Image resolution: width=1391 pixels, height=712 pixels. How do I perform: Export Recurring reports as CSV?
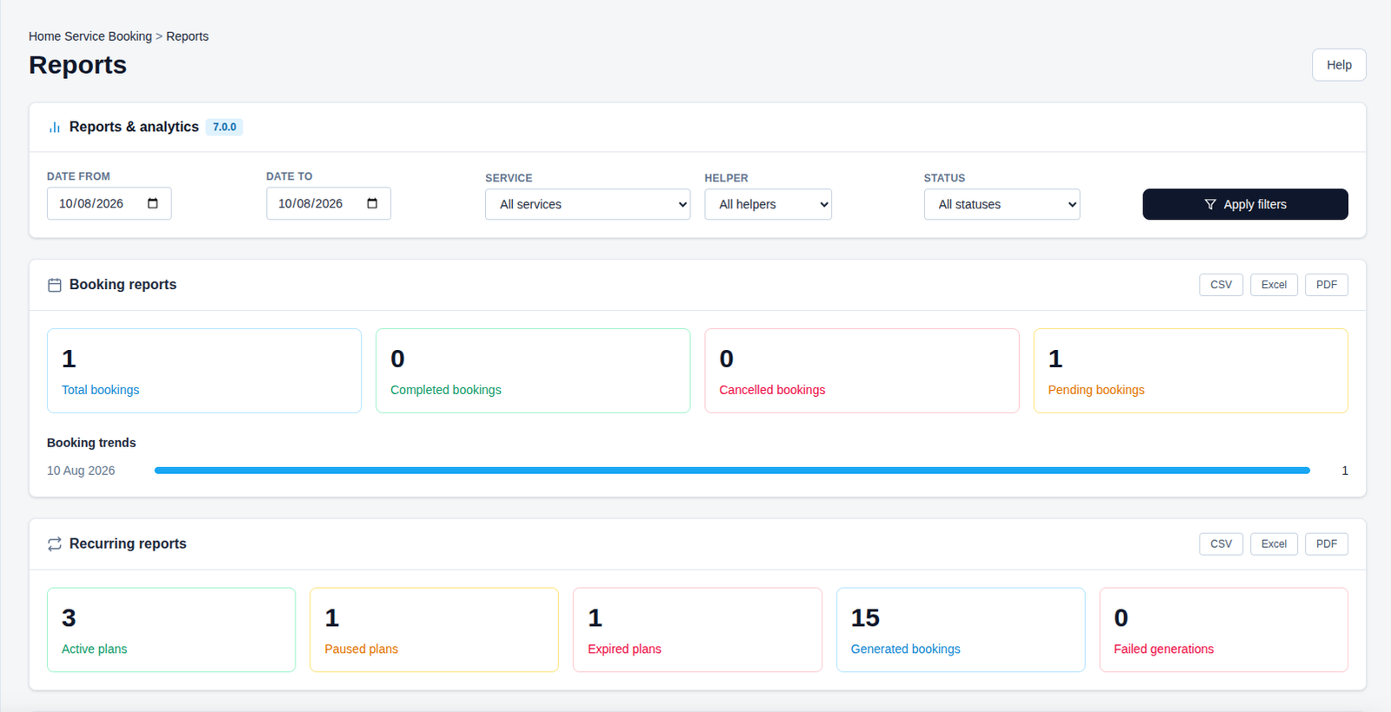1221,544
